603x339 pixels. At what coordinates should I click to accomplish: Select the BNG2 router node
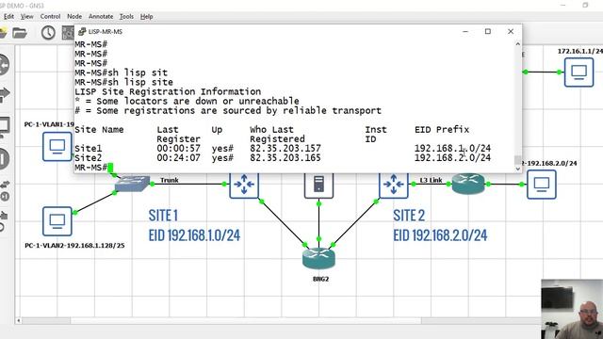318,258
